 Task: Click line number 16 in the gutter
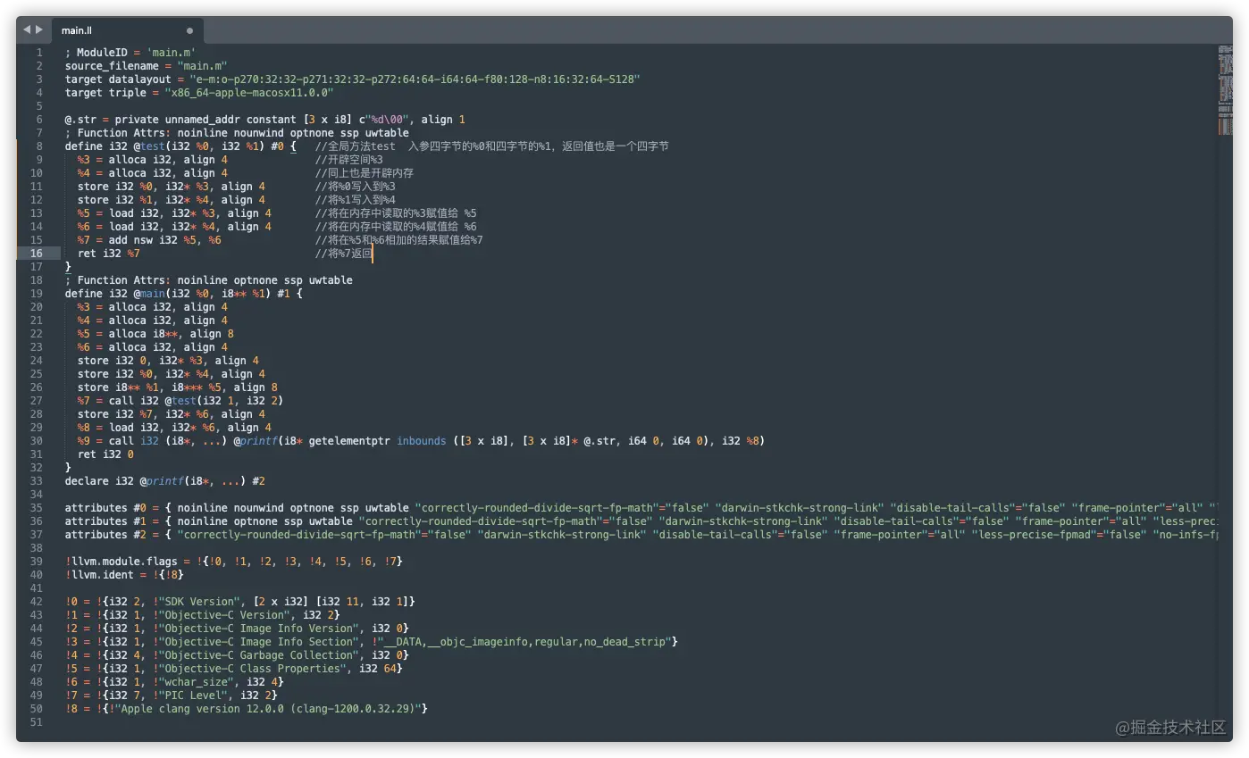click(37, 253)
